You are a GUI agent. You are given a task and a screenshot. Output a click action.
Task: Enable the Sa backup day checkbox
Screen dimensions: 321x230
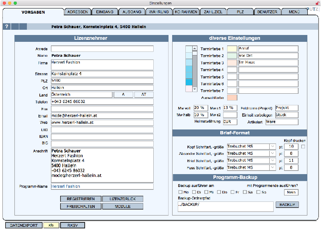point(245,192)
